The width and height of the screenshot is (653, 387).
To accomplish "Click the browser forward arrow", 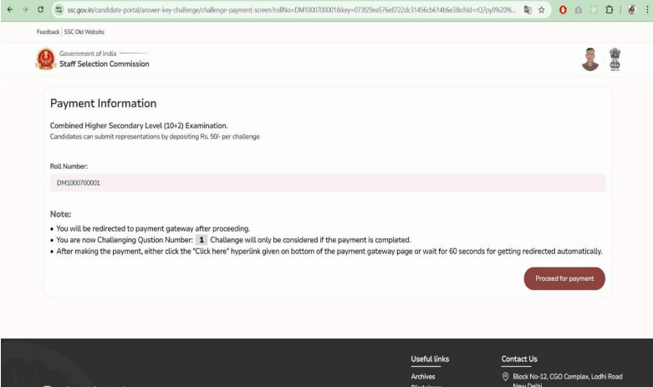I will coord(23,9).
